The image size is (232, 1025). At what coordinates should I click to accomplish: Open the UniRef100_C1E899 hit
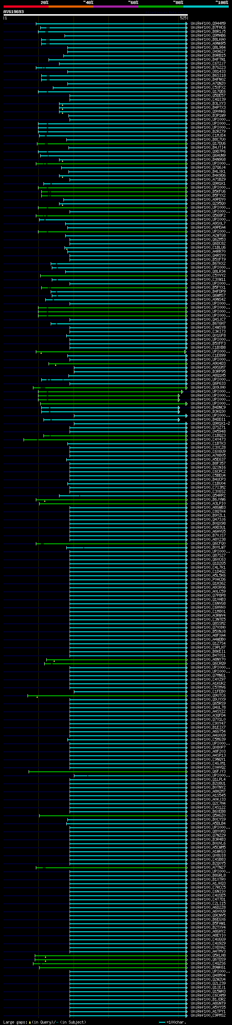point(208,355)
